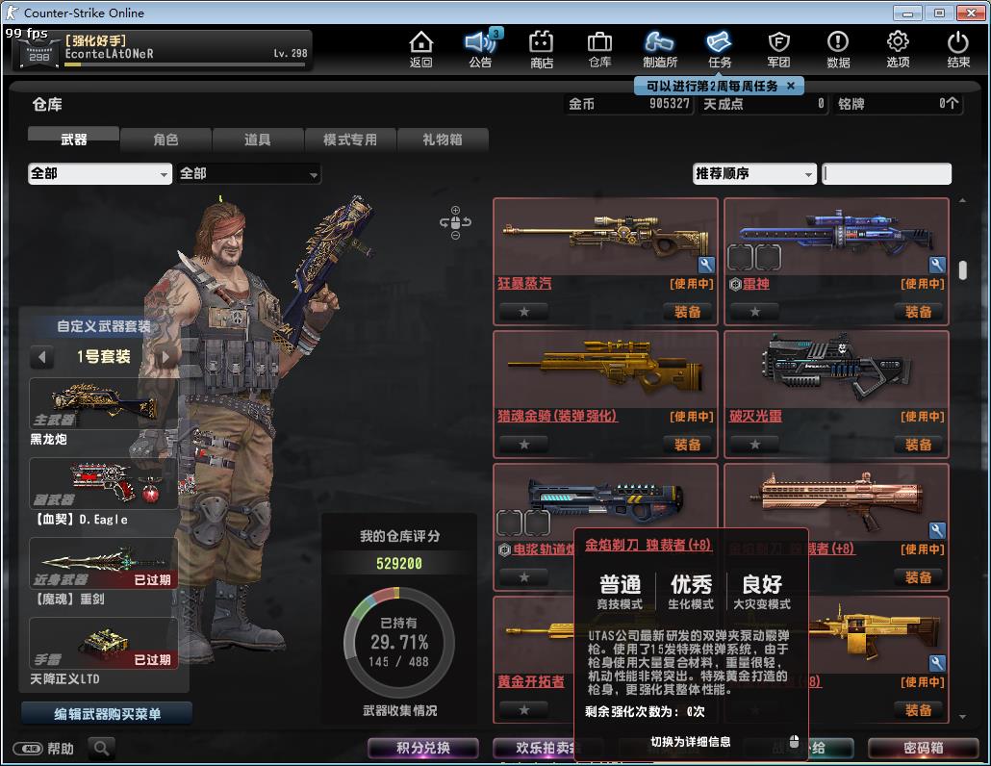Viewport: 991px width, 766px height.
Task: Open the 仓库 inventory icon
Action: coord(599,49)
